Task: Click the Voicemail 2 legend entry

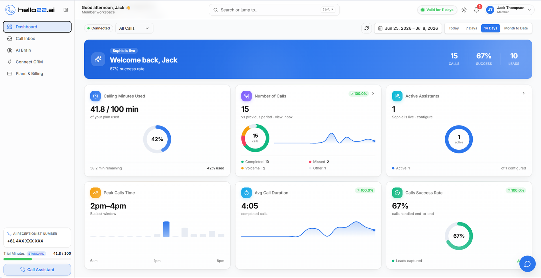Action: click(253, 168)
